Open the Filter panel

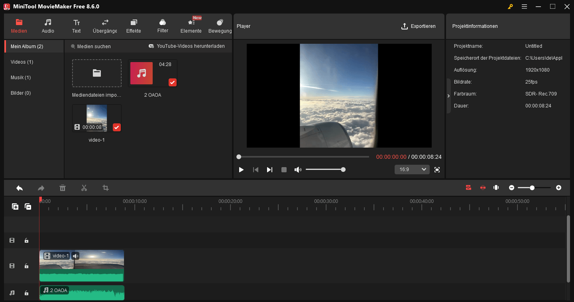pyautogui.click(x=163, y=26)
